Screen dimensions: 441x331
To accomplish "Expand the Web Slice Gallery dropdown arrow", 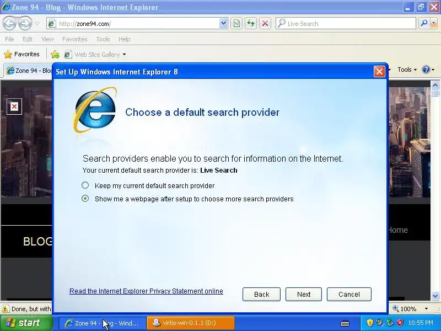I will (124, 54).
